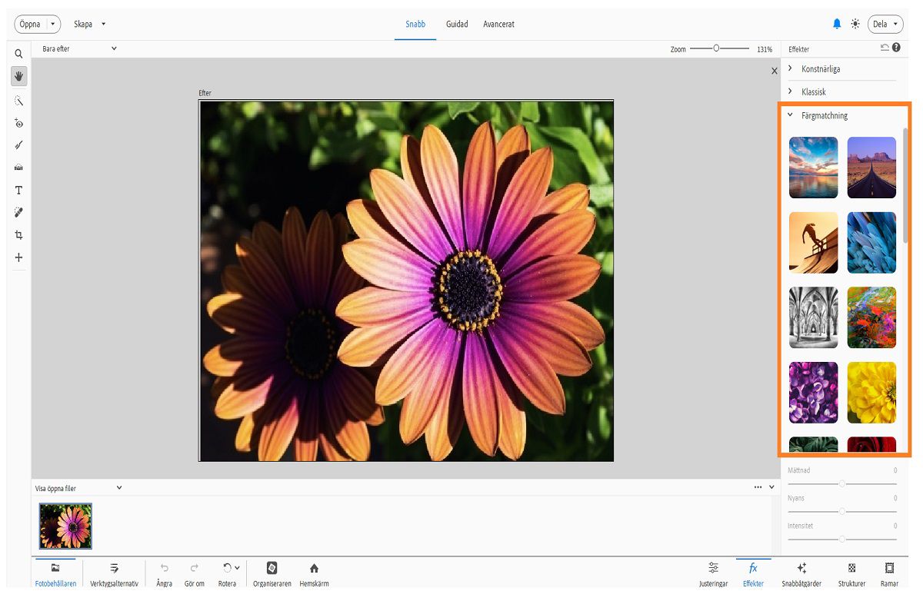This screenshot has width=923, height=611.
Task: Select the Text tool
Action: 18,190
